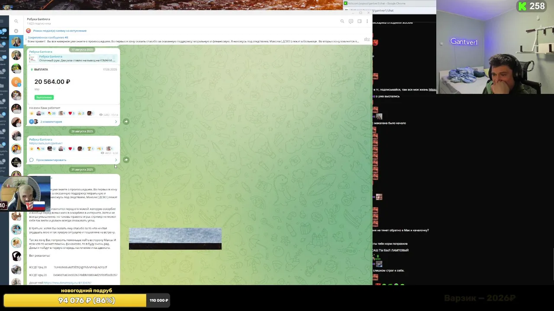Jump to pinned message #8
Image resolution: width=554 pixels, height=311 pixels.
(193, 39)
